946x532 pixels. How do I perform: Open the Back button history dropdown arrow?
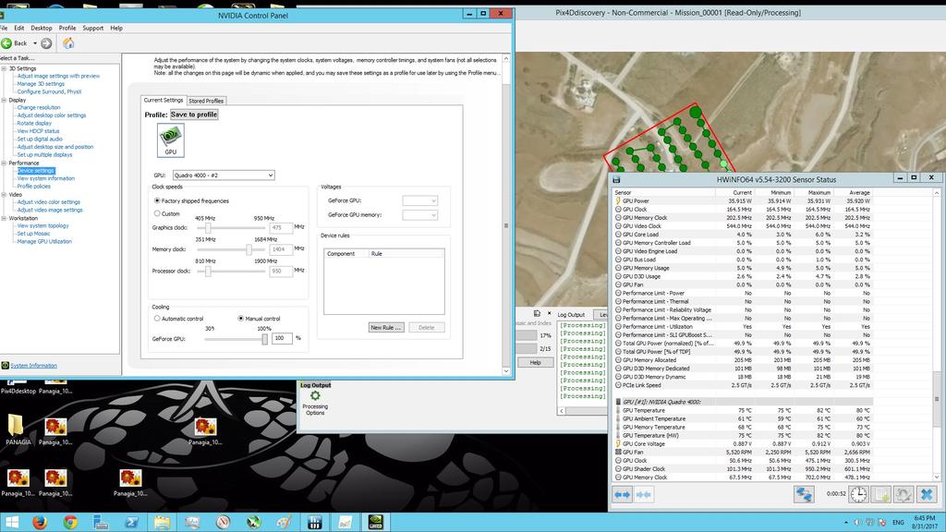click(x=35, y=43)
